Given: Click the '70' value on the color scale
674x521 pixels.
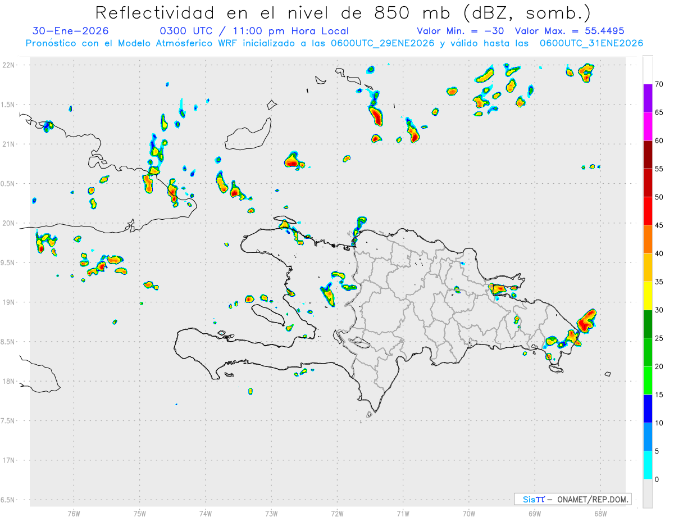Looking at the screenshot, I should (659, 84).
